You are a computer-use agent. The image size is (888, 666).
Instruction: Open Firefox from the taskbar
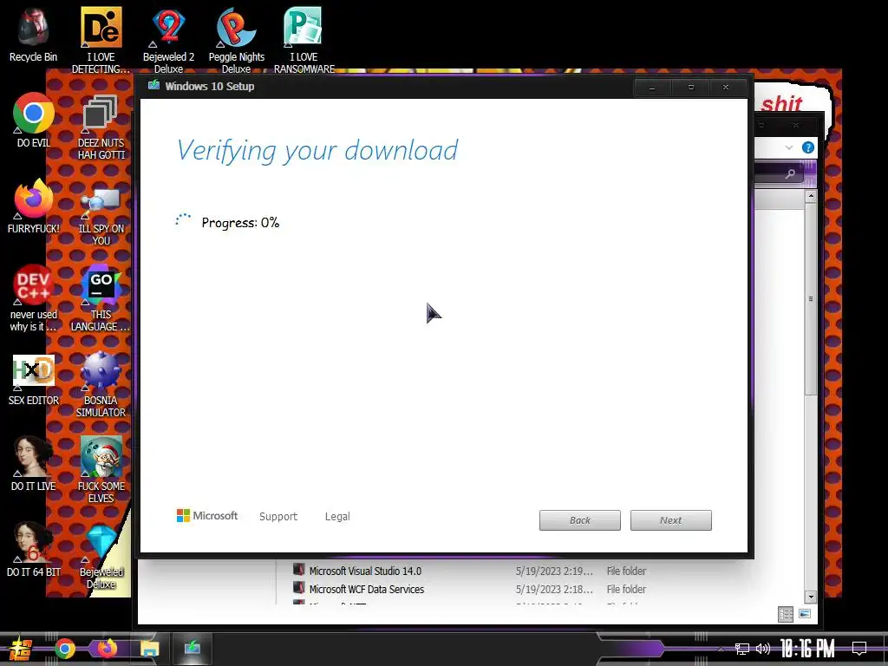pos(107,649)
